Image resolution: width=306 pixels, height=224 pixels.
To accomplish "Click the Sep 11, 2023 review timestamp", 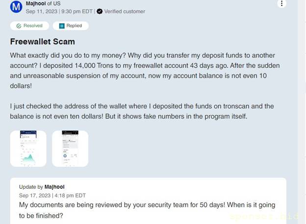I will [59, 11].
